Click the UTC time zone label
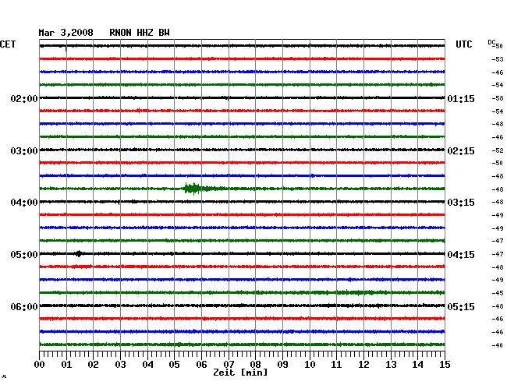Viewport: 507px width, 385px height. [x=463, y=44]
